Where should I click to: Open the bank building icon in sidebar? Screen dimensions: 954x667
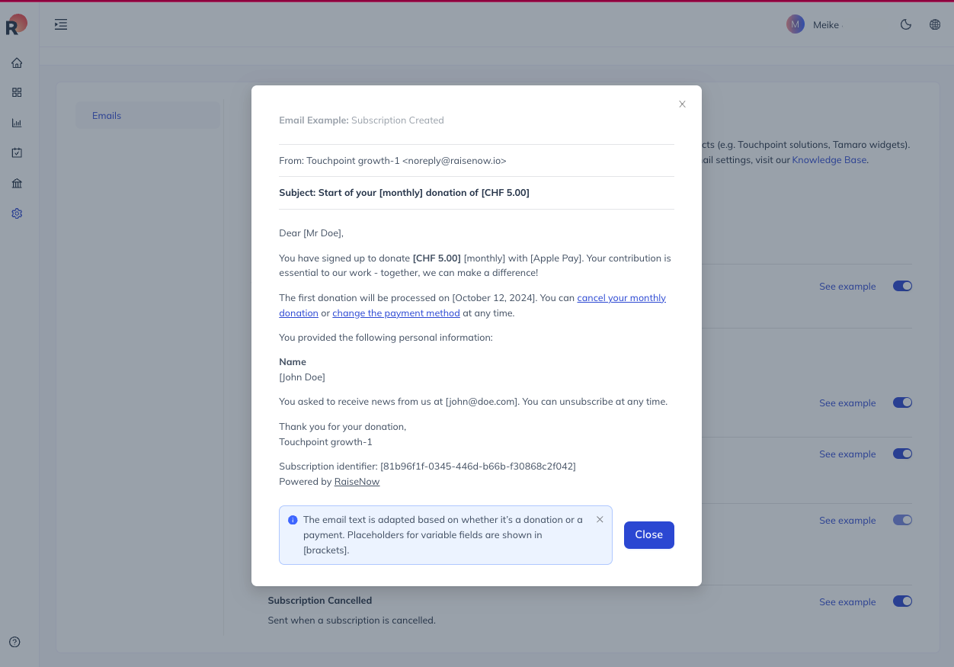[17, 183]
